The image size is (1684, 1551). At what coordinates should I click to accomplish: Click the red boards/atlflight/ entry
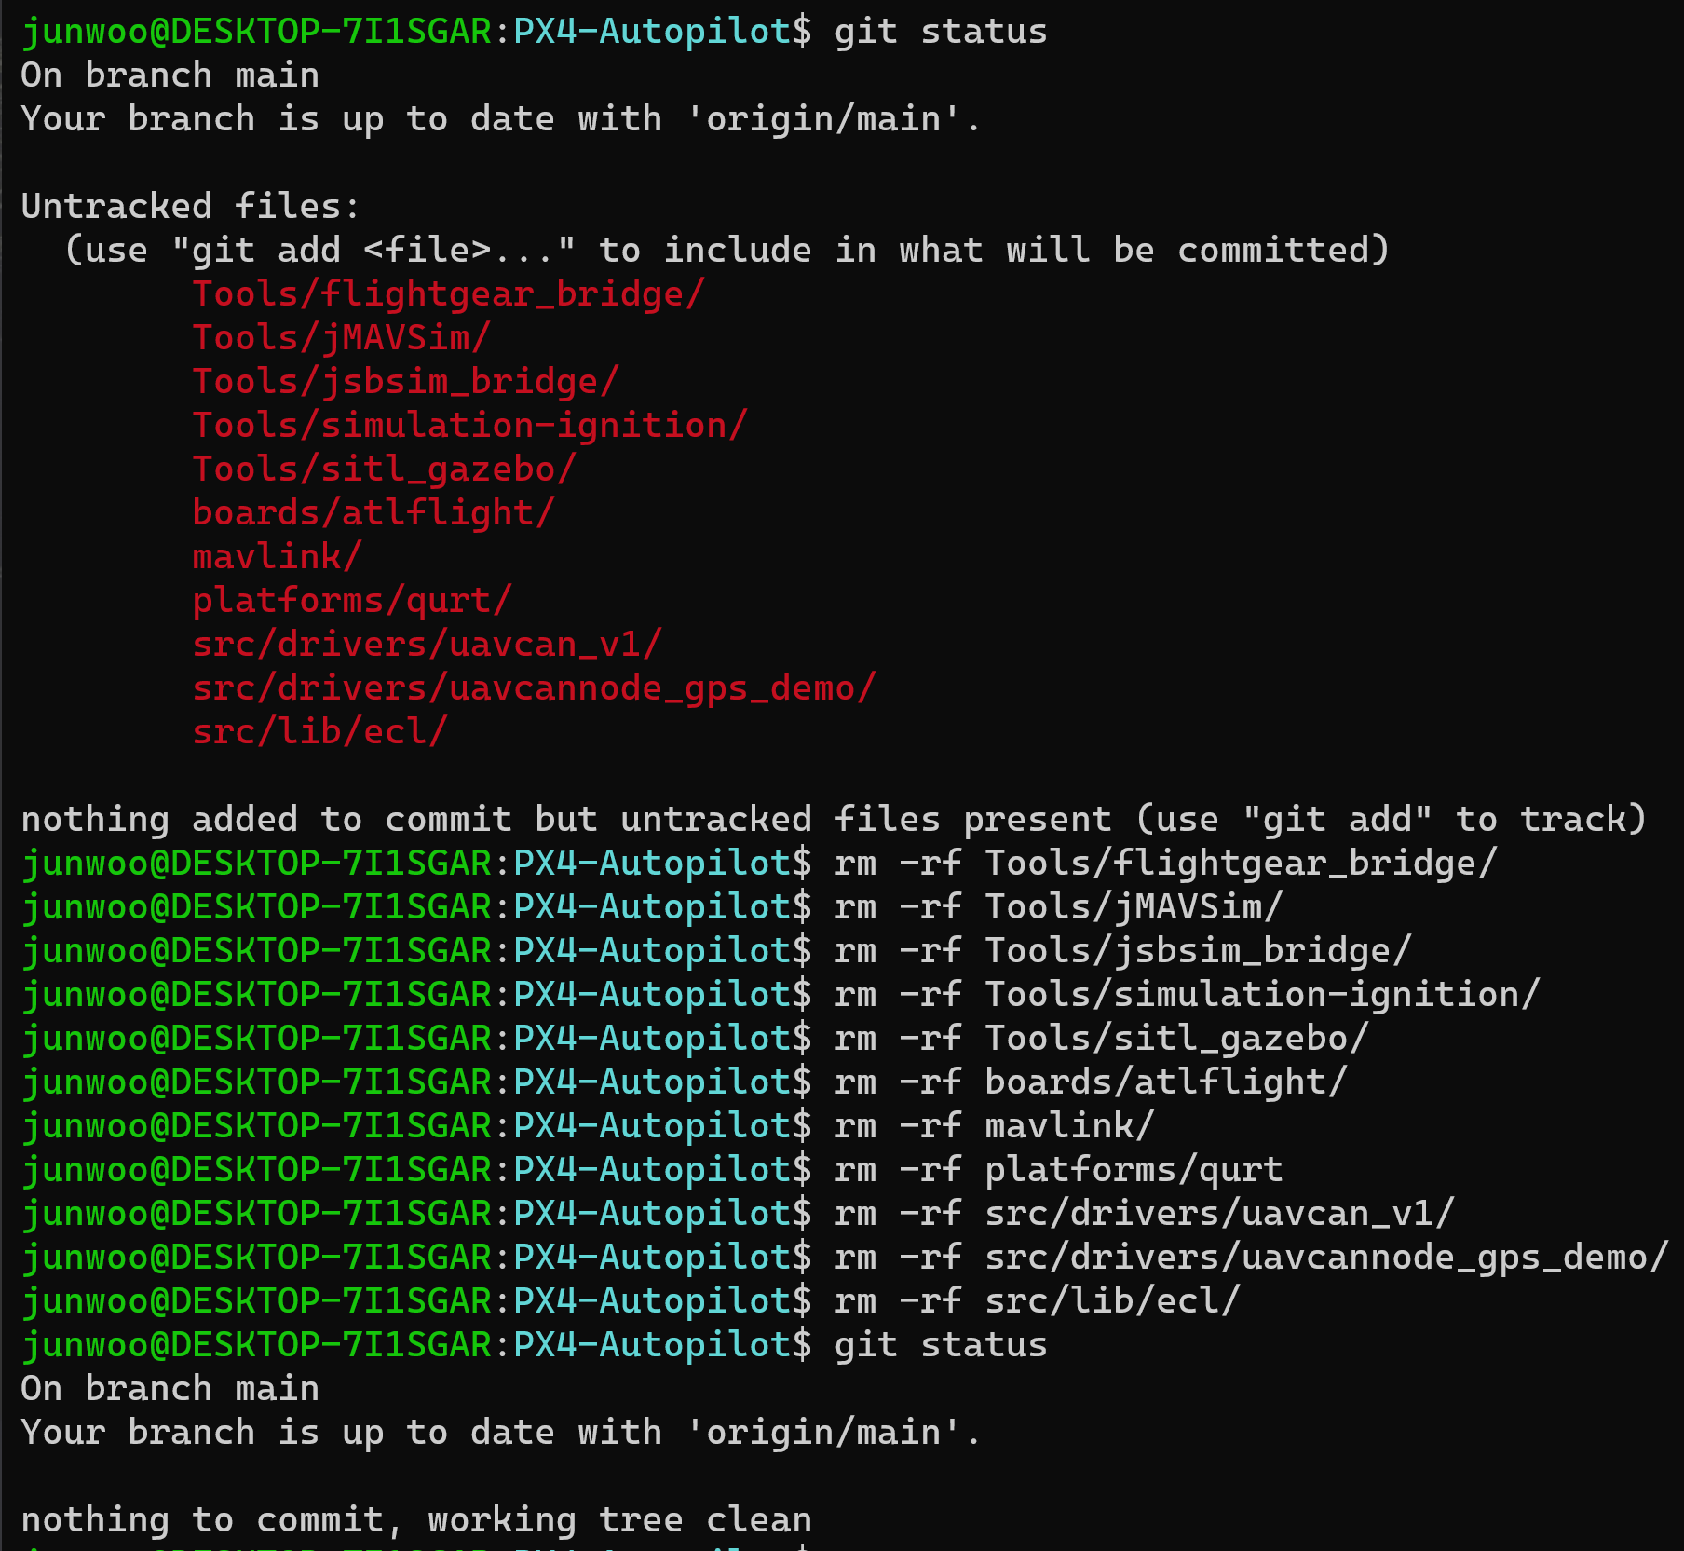[373, 513]
